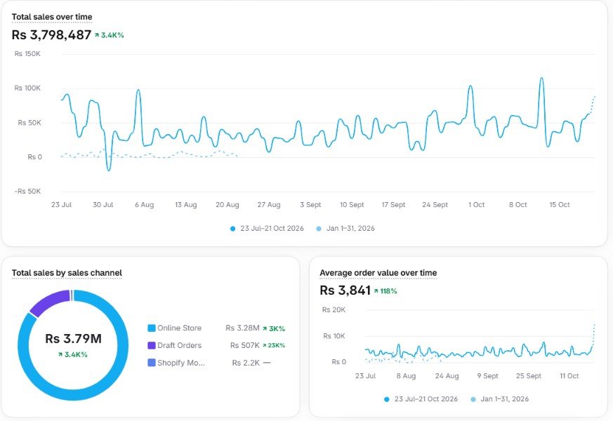Click the Rs 3,798,487 total sales value
Viewport: 613px width, 421px height.
[51, 35]
